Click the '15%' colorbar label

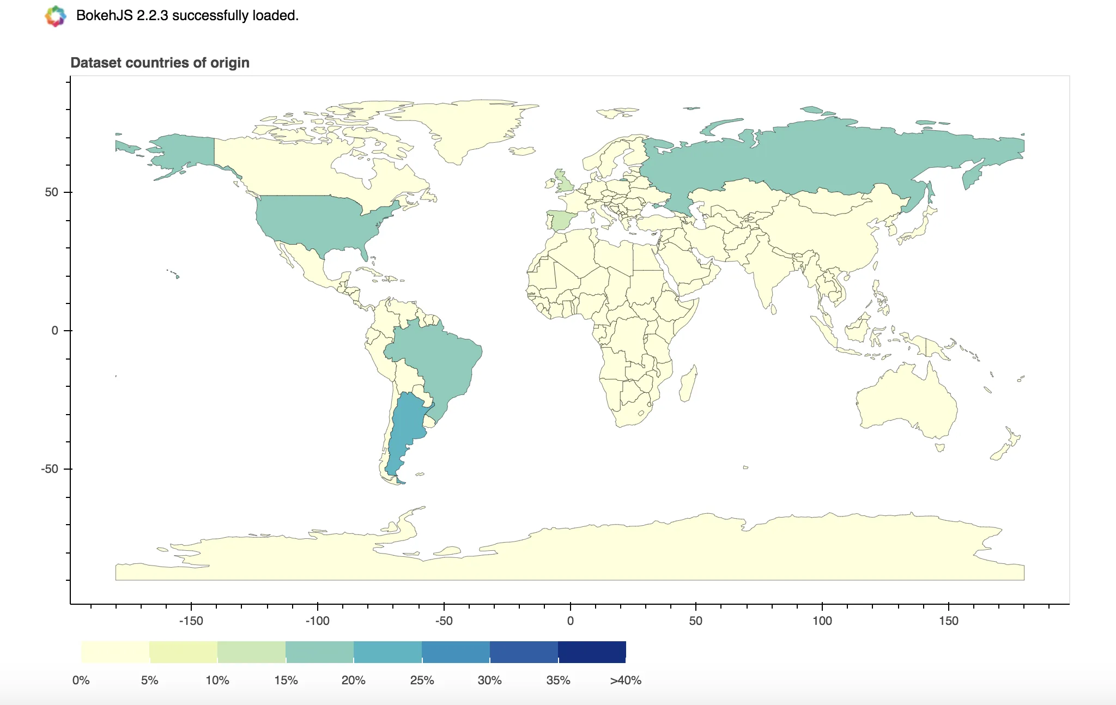click(x=286, y=680)
